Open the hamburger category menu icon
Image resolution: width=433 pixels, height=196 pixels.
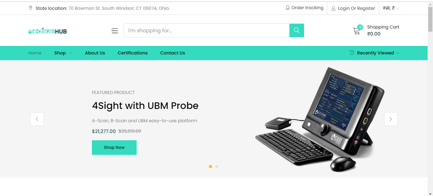(114, 31)
